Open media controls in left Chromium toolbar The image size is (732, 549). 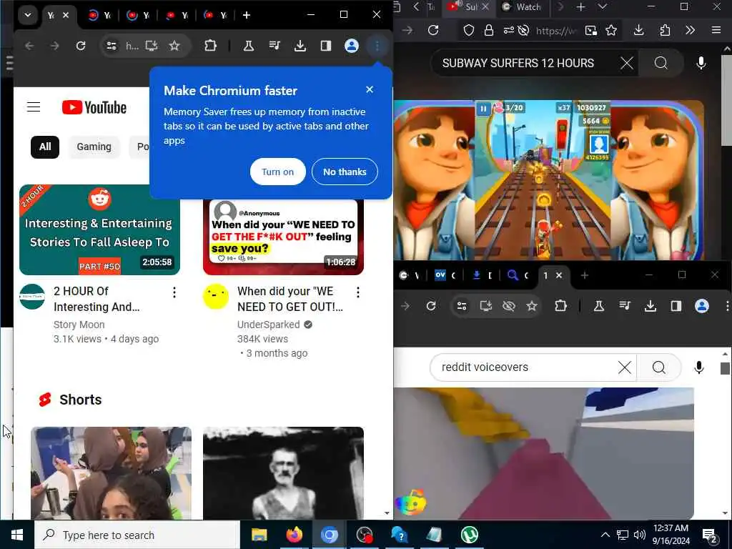coord(274,46)
